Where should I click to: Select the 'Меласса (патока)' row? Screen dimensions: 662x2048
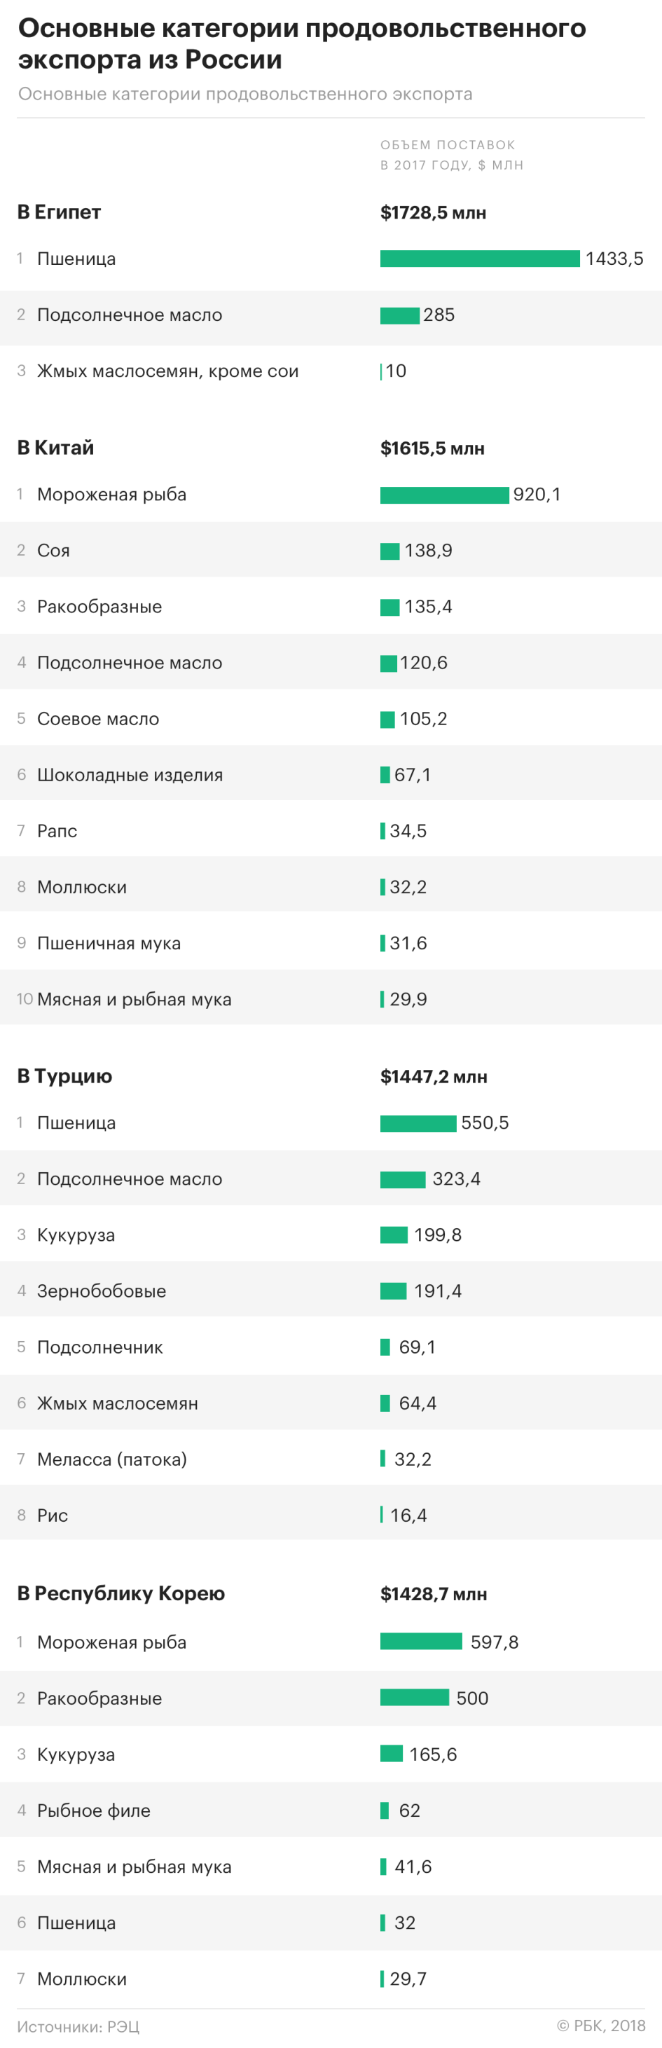pyautogui.click(x=331, y=1459)
